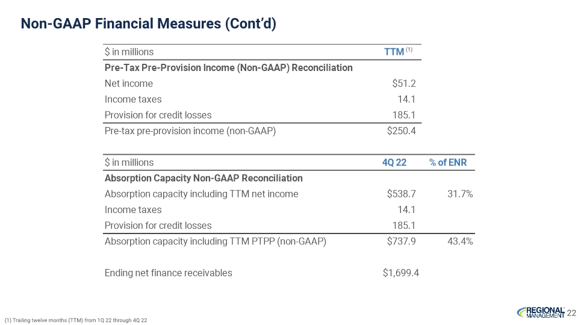Select the $1,699.4 receivables value
Image resolution: width=578 pixels, height=325 pixels.
point(401,273)
